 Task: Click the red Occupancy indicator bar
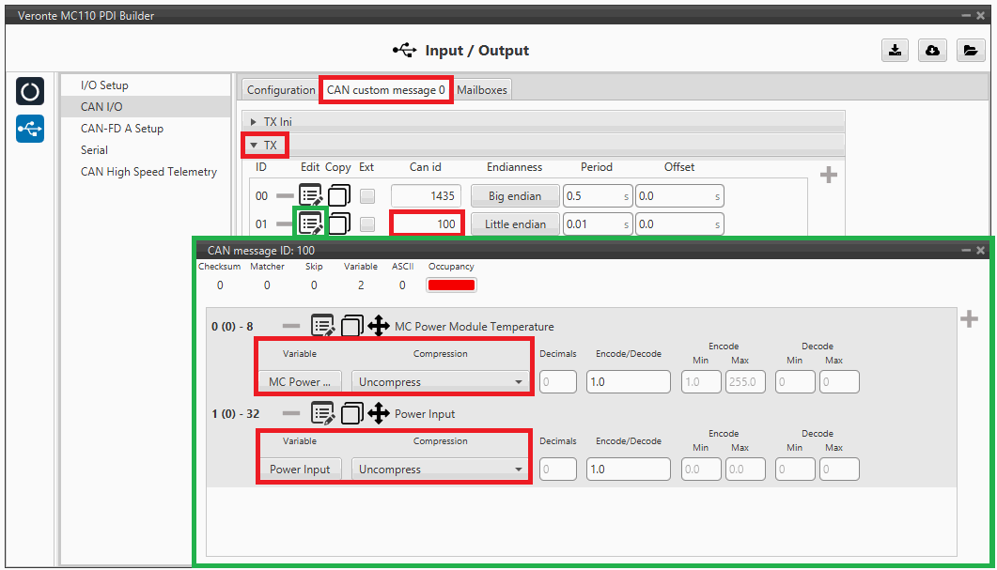452,285
